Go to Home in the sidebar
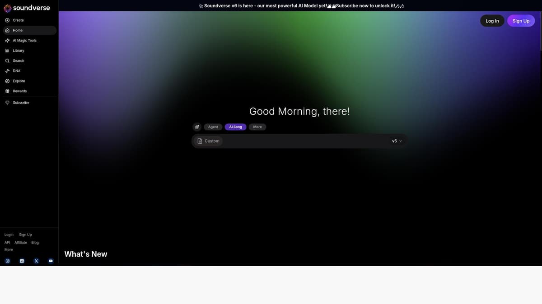542x304 pixels. pos(29,30)
